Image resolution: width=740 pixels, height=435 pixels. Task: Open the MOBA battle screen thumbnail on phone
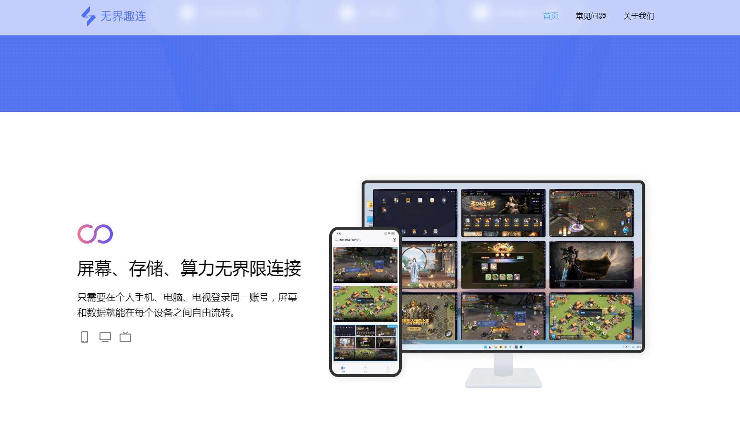(x=365, y=265)
